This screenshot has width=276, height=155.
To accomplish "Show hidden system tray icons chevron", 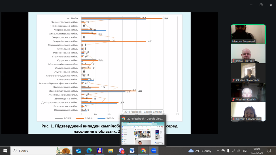I will click(x=218, y=151).
